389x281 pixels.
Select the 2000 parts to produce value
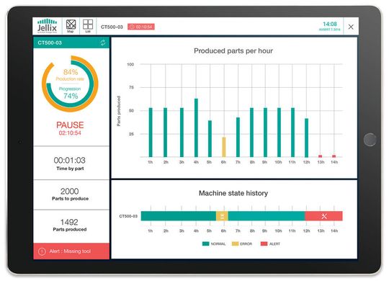[x=69, y=191]
